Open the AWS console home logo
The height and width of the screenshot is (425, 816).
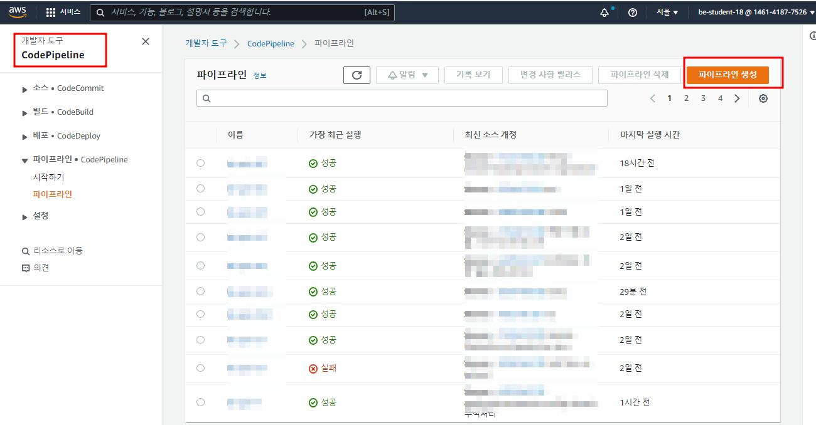[x=18, y=12]
